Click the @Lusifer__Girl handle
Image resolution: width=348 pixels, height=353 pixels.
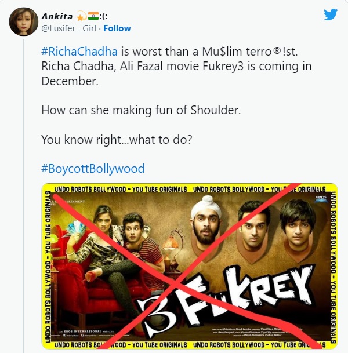pyautogui.click(x=69, y=28)
